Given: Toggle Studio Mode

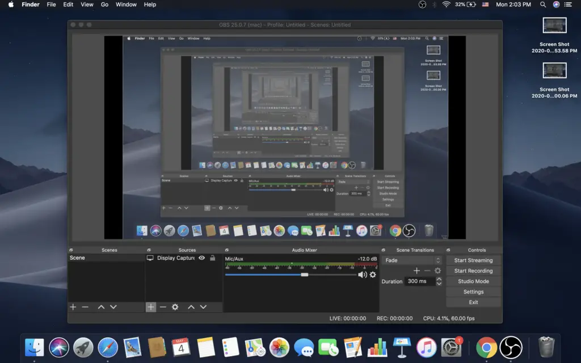Looking at the screenshot, I should click(x=474, y=281).
